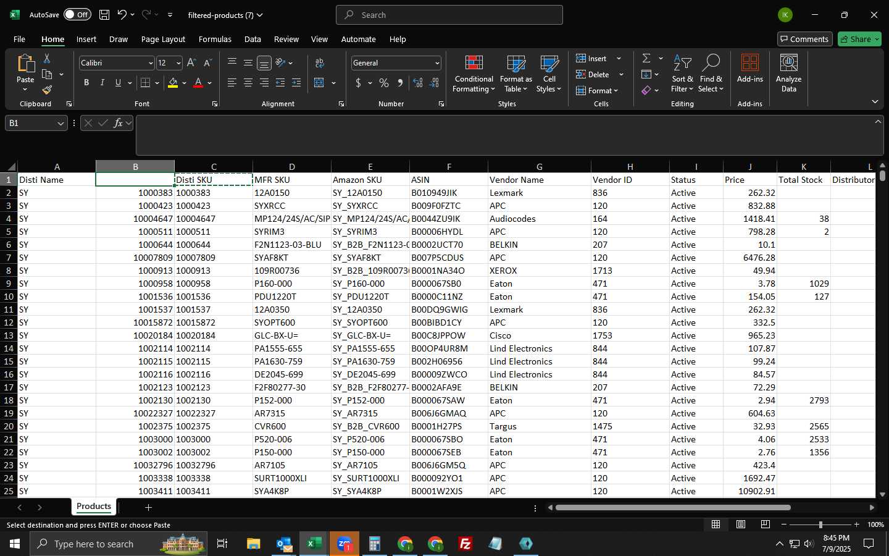889x556 pixels.
Task: Click the Wrap Text icon
Action: (320, 63)
